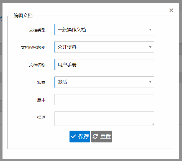Click the 文档保密级别 label
Screen dimensions: 182x161
[33, 47]
